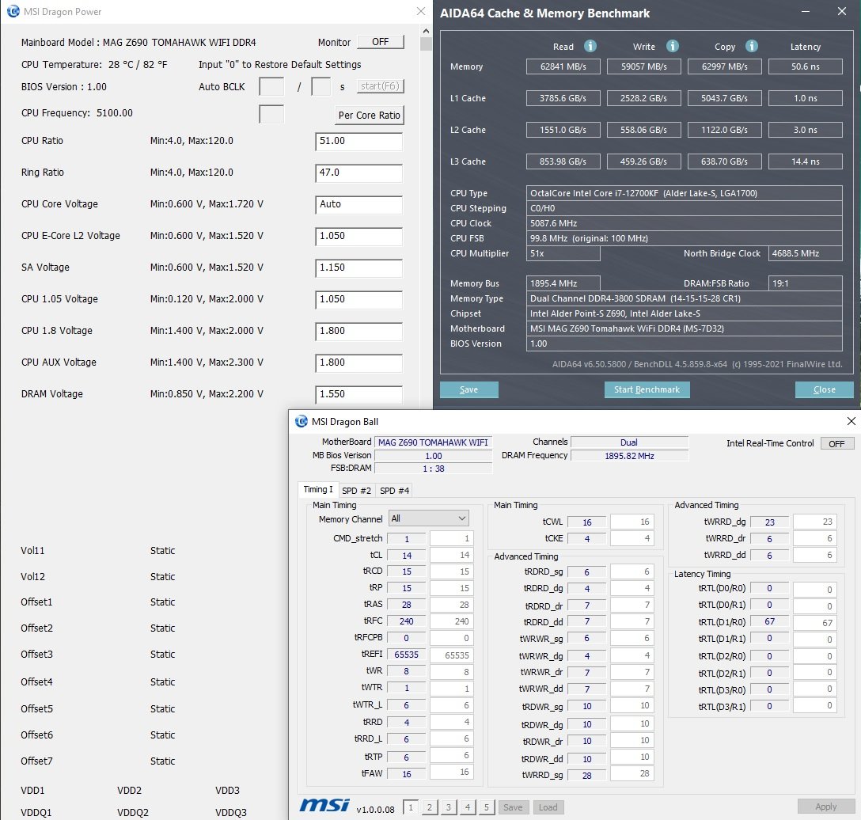The height and width of the screenshot is (820, 861).
Task: Click the DRAM Voltage input field
Action: pos(358,394)
